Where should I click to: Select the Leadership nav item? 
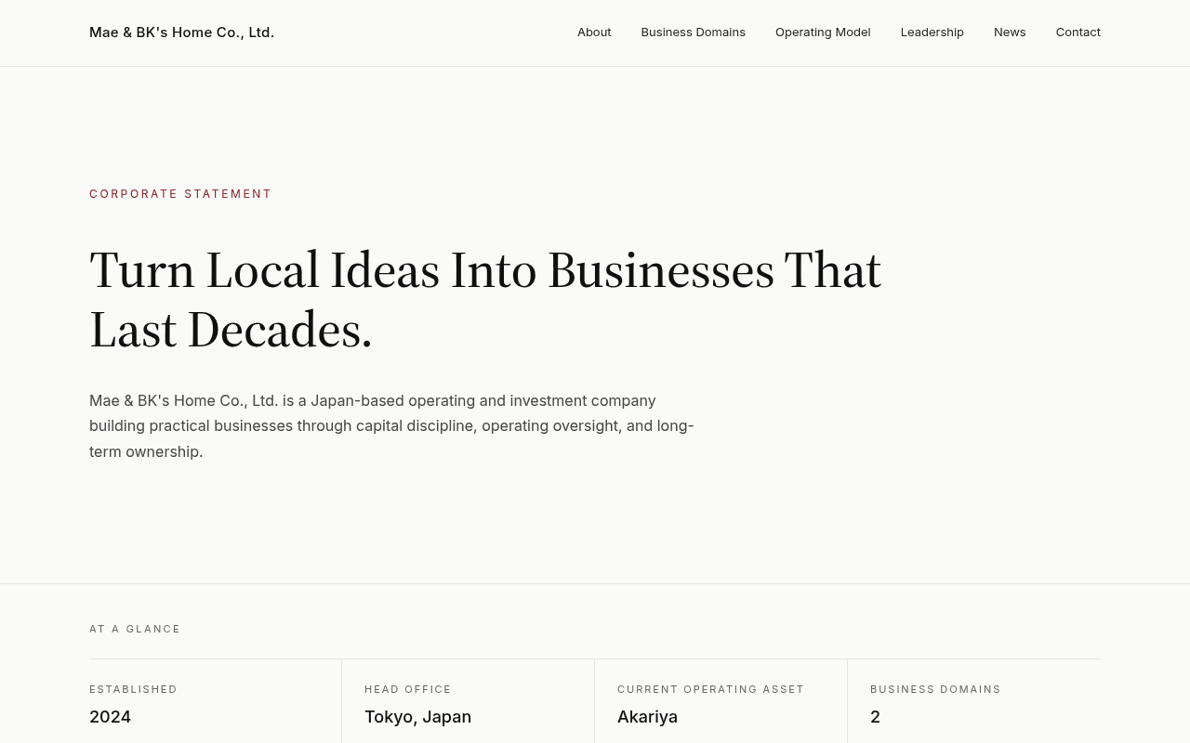[x=932, y=33]
